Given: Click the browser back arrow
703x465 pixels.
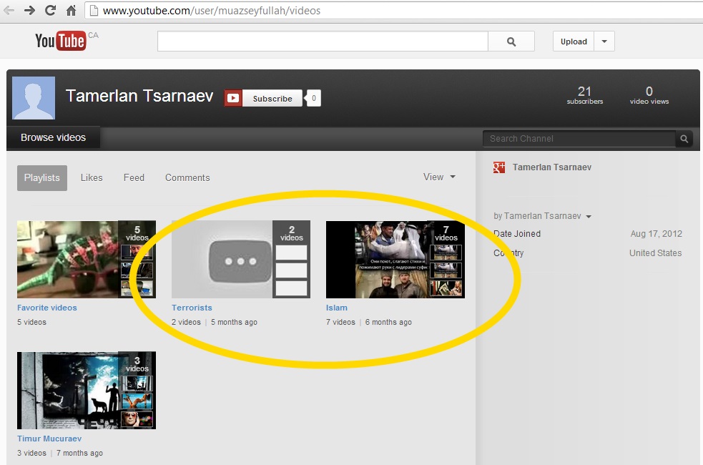Looking at the screenshot, I should click(9, 10).
